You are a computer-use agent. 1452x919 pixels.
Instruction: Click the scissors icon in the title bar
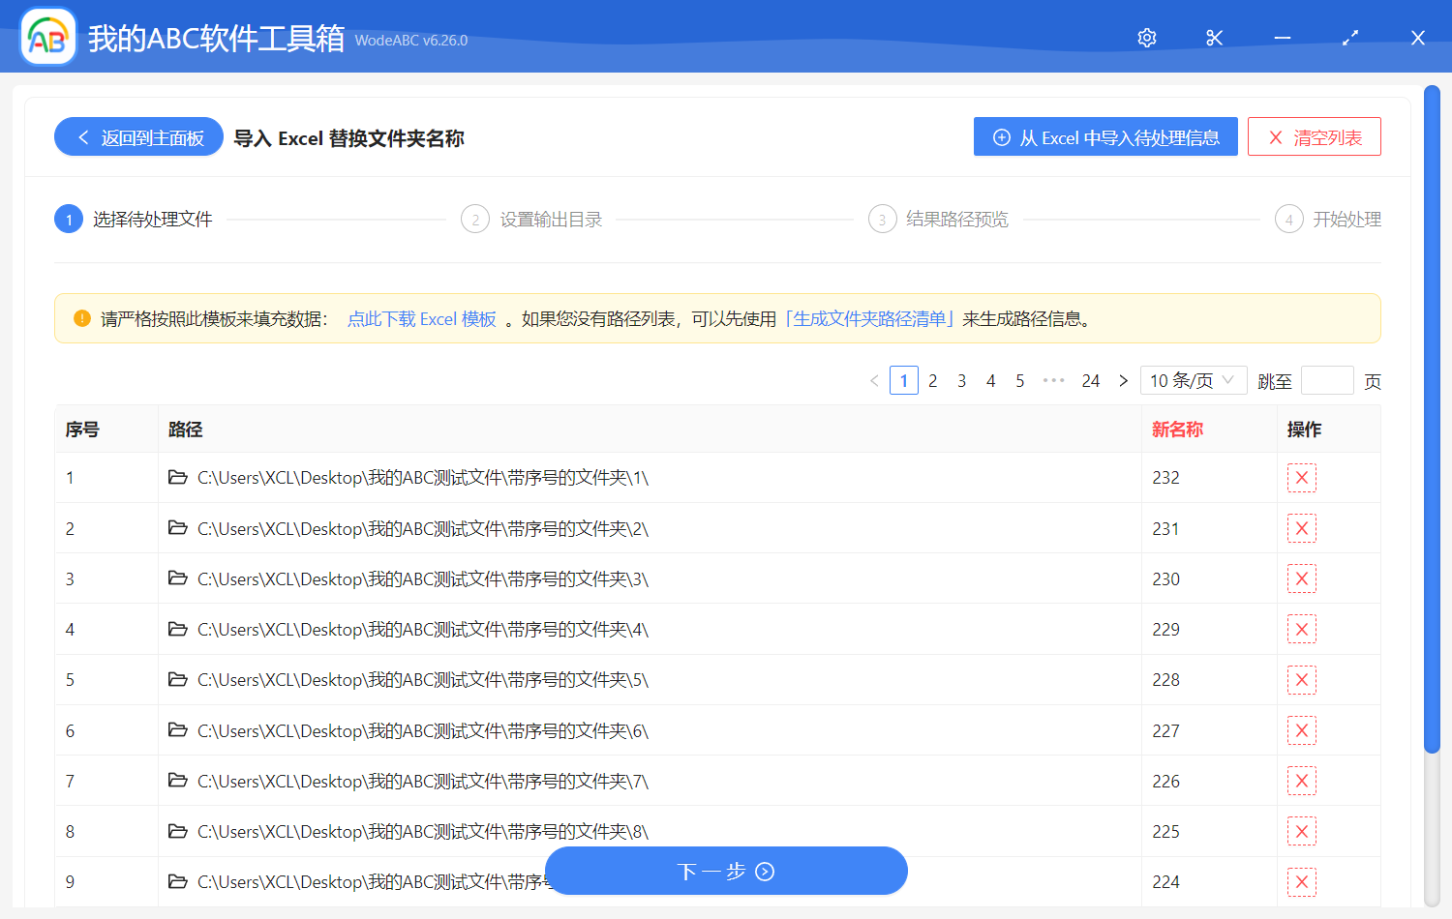point(1214,38)
